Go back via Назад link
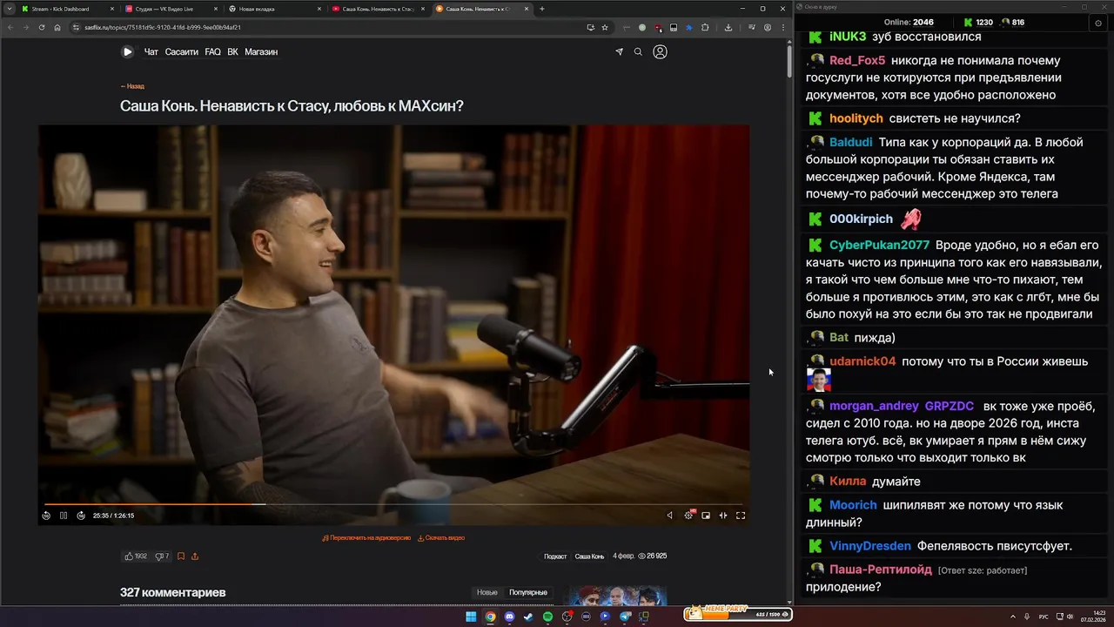This screenshot has height=627, width=1114. pyautogui.click(x=132, y=86)
